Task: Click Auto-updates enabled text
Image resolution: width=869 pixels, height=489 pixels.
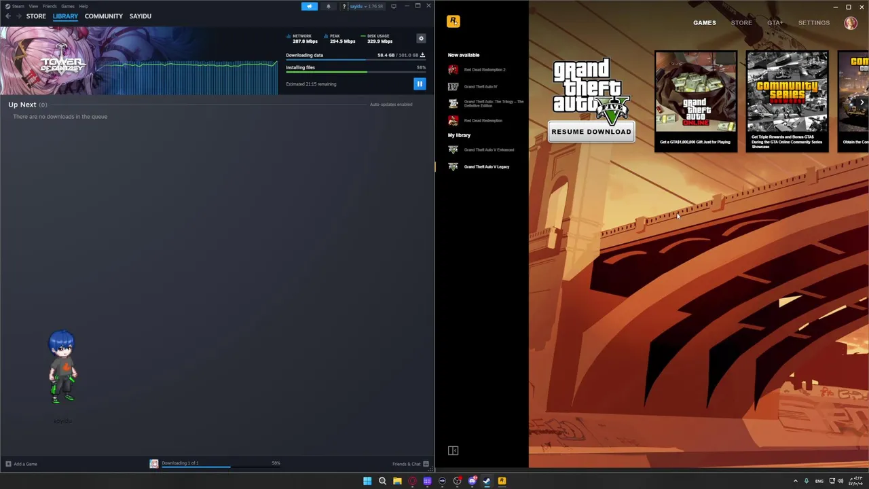Action: [x=391, y=105]
